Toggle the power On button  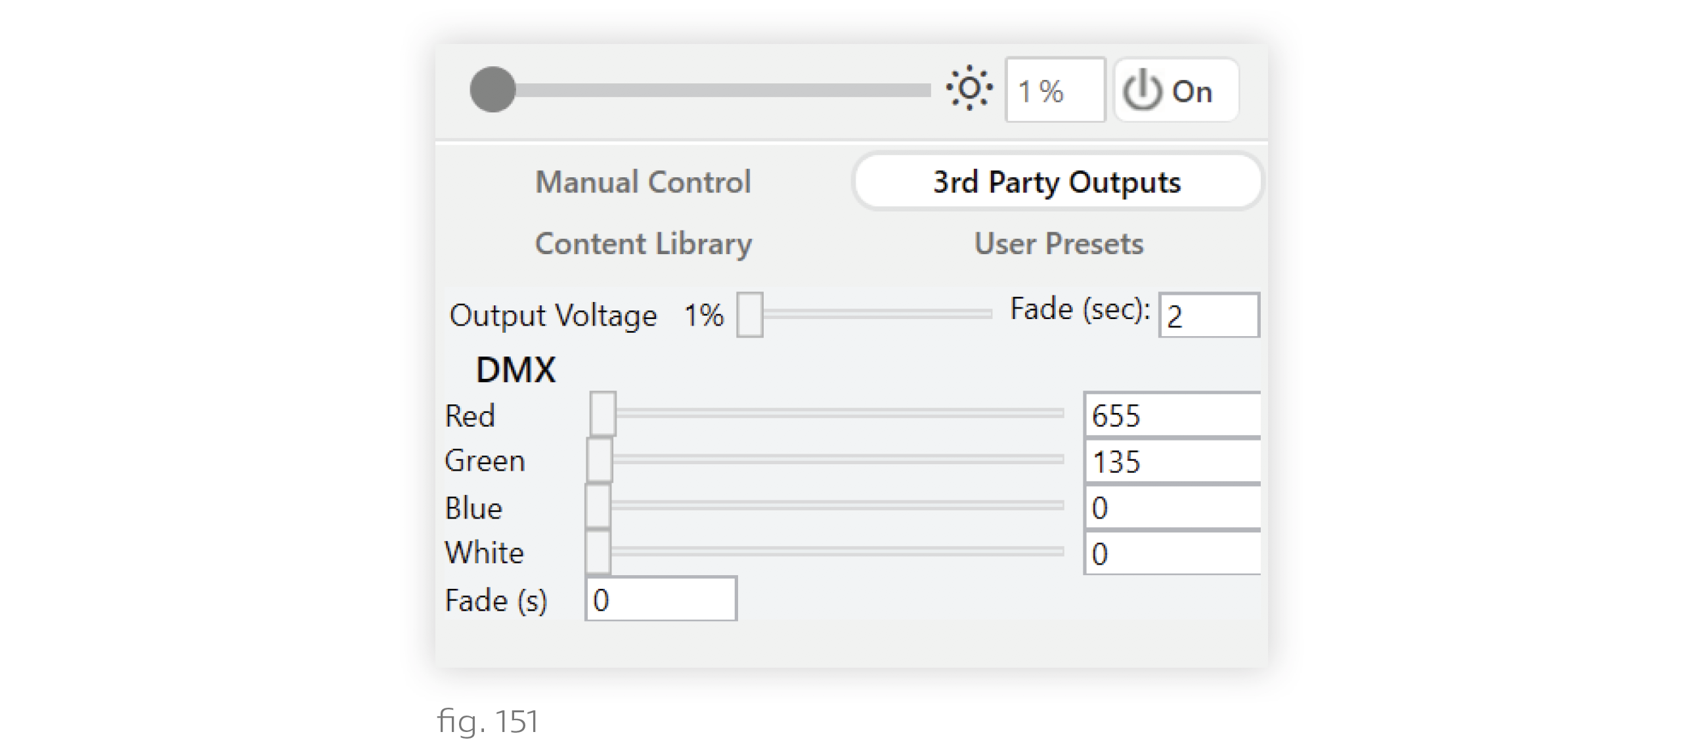[1175, 90]
